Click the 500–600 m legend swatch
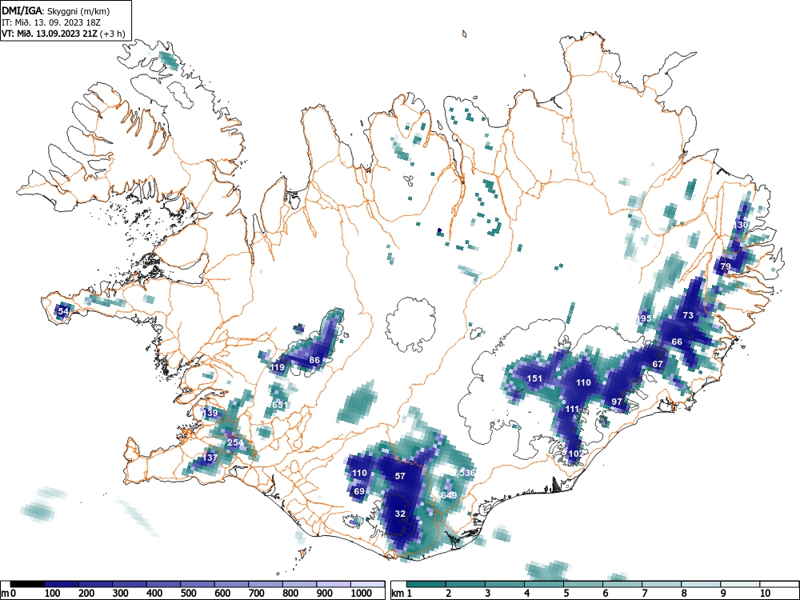 point(198,584)
